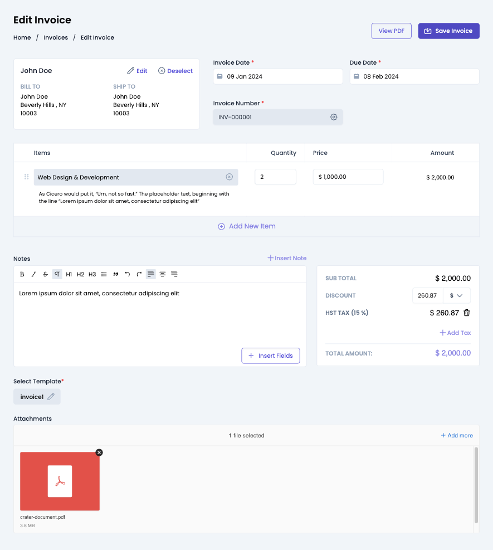Click the Web Design & Development item field
This screenshot has height=550, width=493.
click(x=136, y=177)
